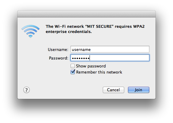Viewport: 173px width, 123px height.
Task: Click the Wi-Fi signal icon
Action: (30, 31)
